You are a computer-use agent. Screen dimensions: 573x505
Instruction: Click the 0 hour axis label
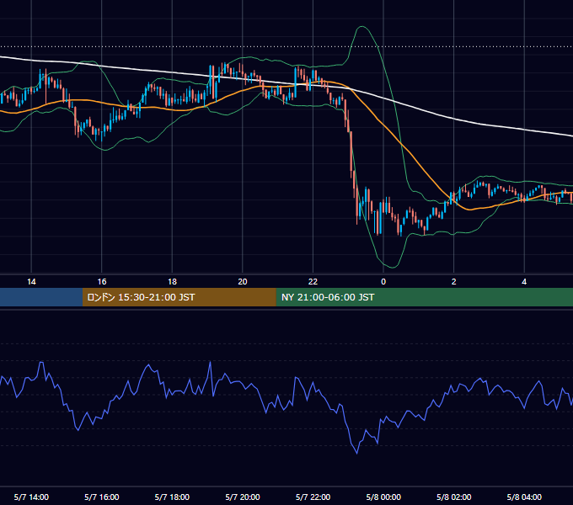point(383,282)
